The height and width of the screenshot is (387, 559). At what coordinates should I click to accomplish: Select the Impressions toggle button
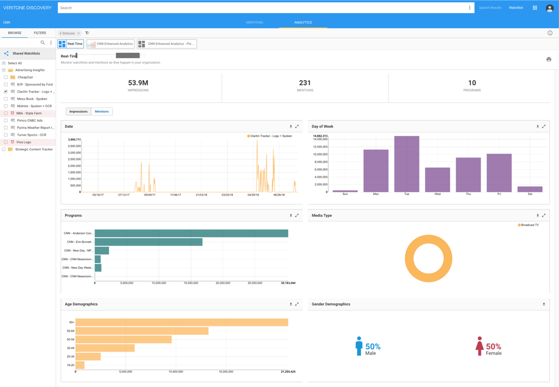click(79, 111)
